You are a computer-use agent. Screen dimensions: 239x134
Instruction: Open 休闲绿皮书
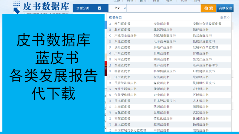[x=200, y=119]
